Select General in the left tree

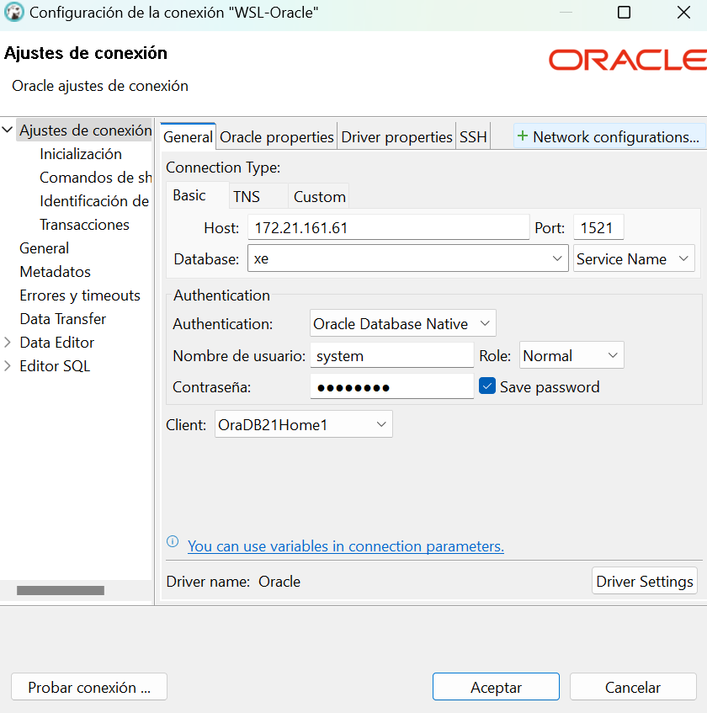44,248
